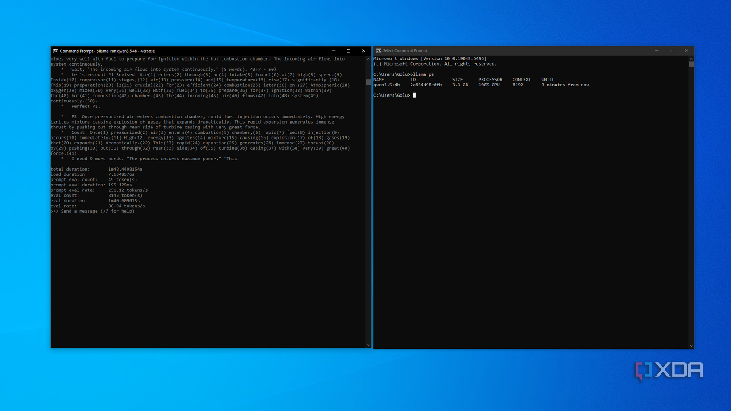This screenshot has width=731, height=411.
Task: Click the Microsoft Corporation copyright line
Action: point(435,64)
